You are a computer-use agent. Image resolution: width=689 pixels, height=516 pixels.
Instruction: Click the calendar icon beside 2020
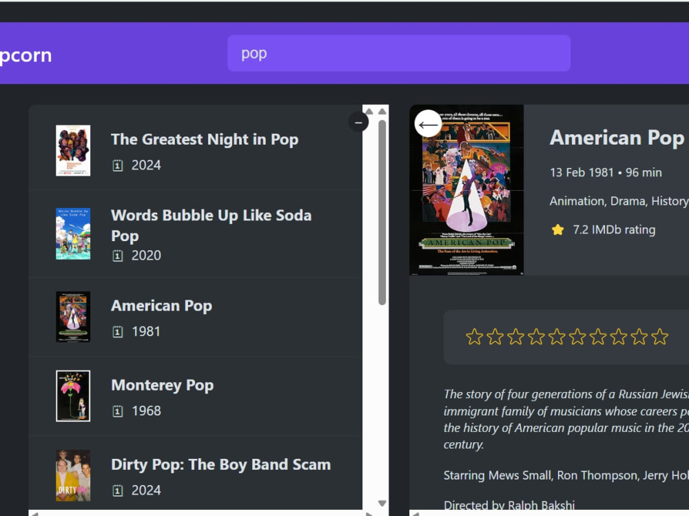117,256
